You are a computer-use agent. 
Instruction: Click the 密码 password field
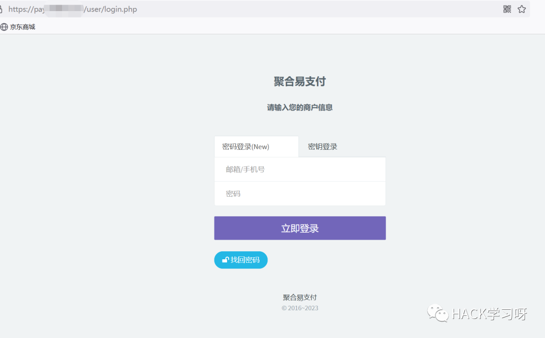click(300, 193)
